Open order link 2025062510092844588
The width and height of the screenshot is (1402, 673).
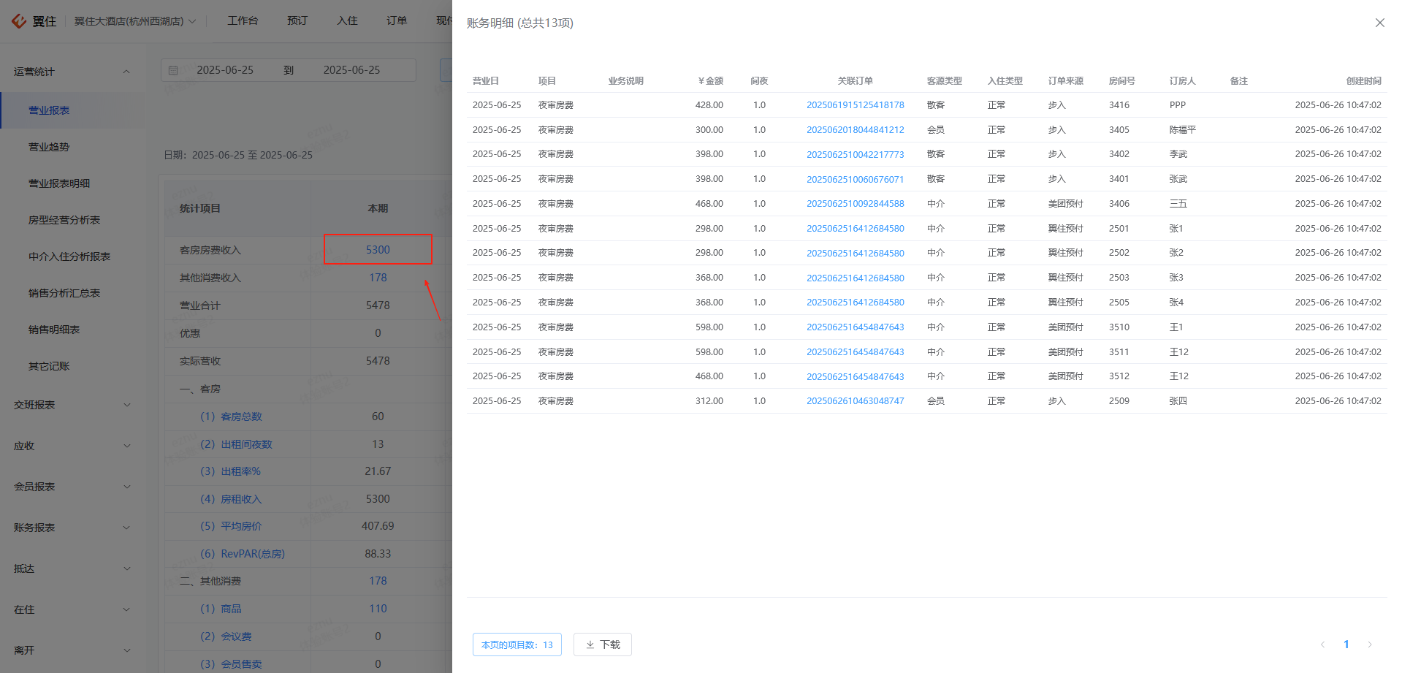pyautogui.click(x=855, y=204)
